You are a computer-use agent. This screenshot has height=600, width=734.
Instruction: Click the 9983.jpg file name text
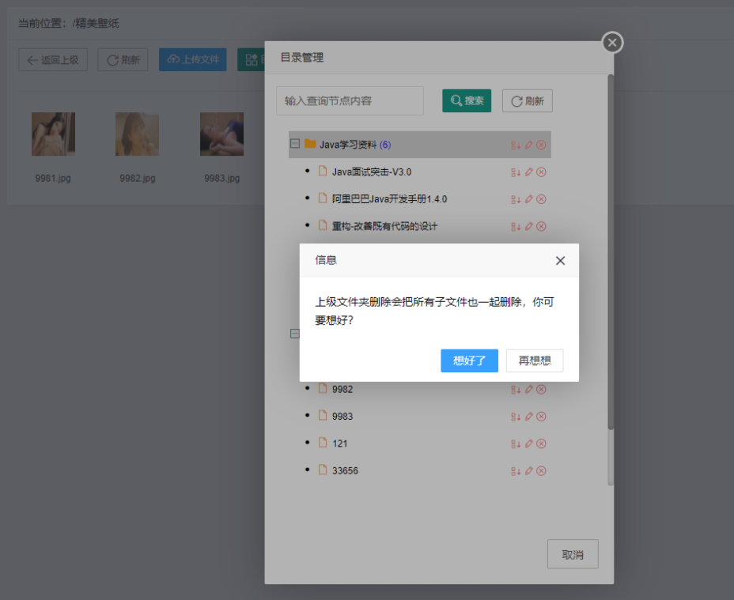[222, 179]
